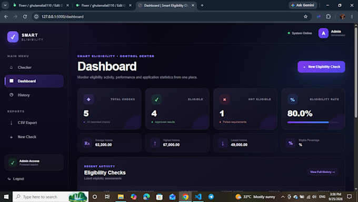Click the Rs Average Income icon
This screenshot has height=202, width=358.
point(87,143)
